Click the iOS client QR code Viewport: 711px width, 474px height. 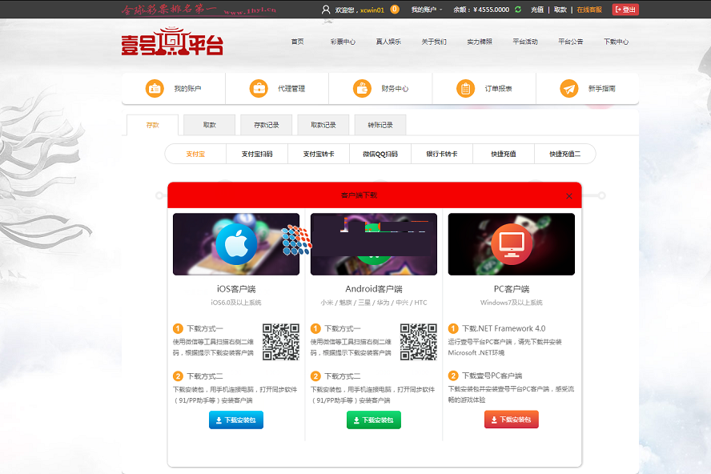click(x=281, y=341)
